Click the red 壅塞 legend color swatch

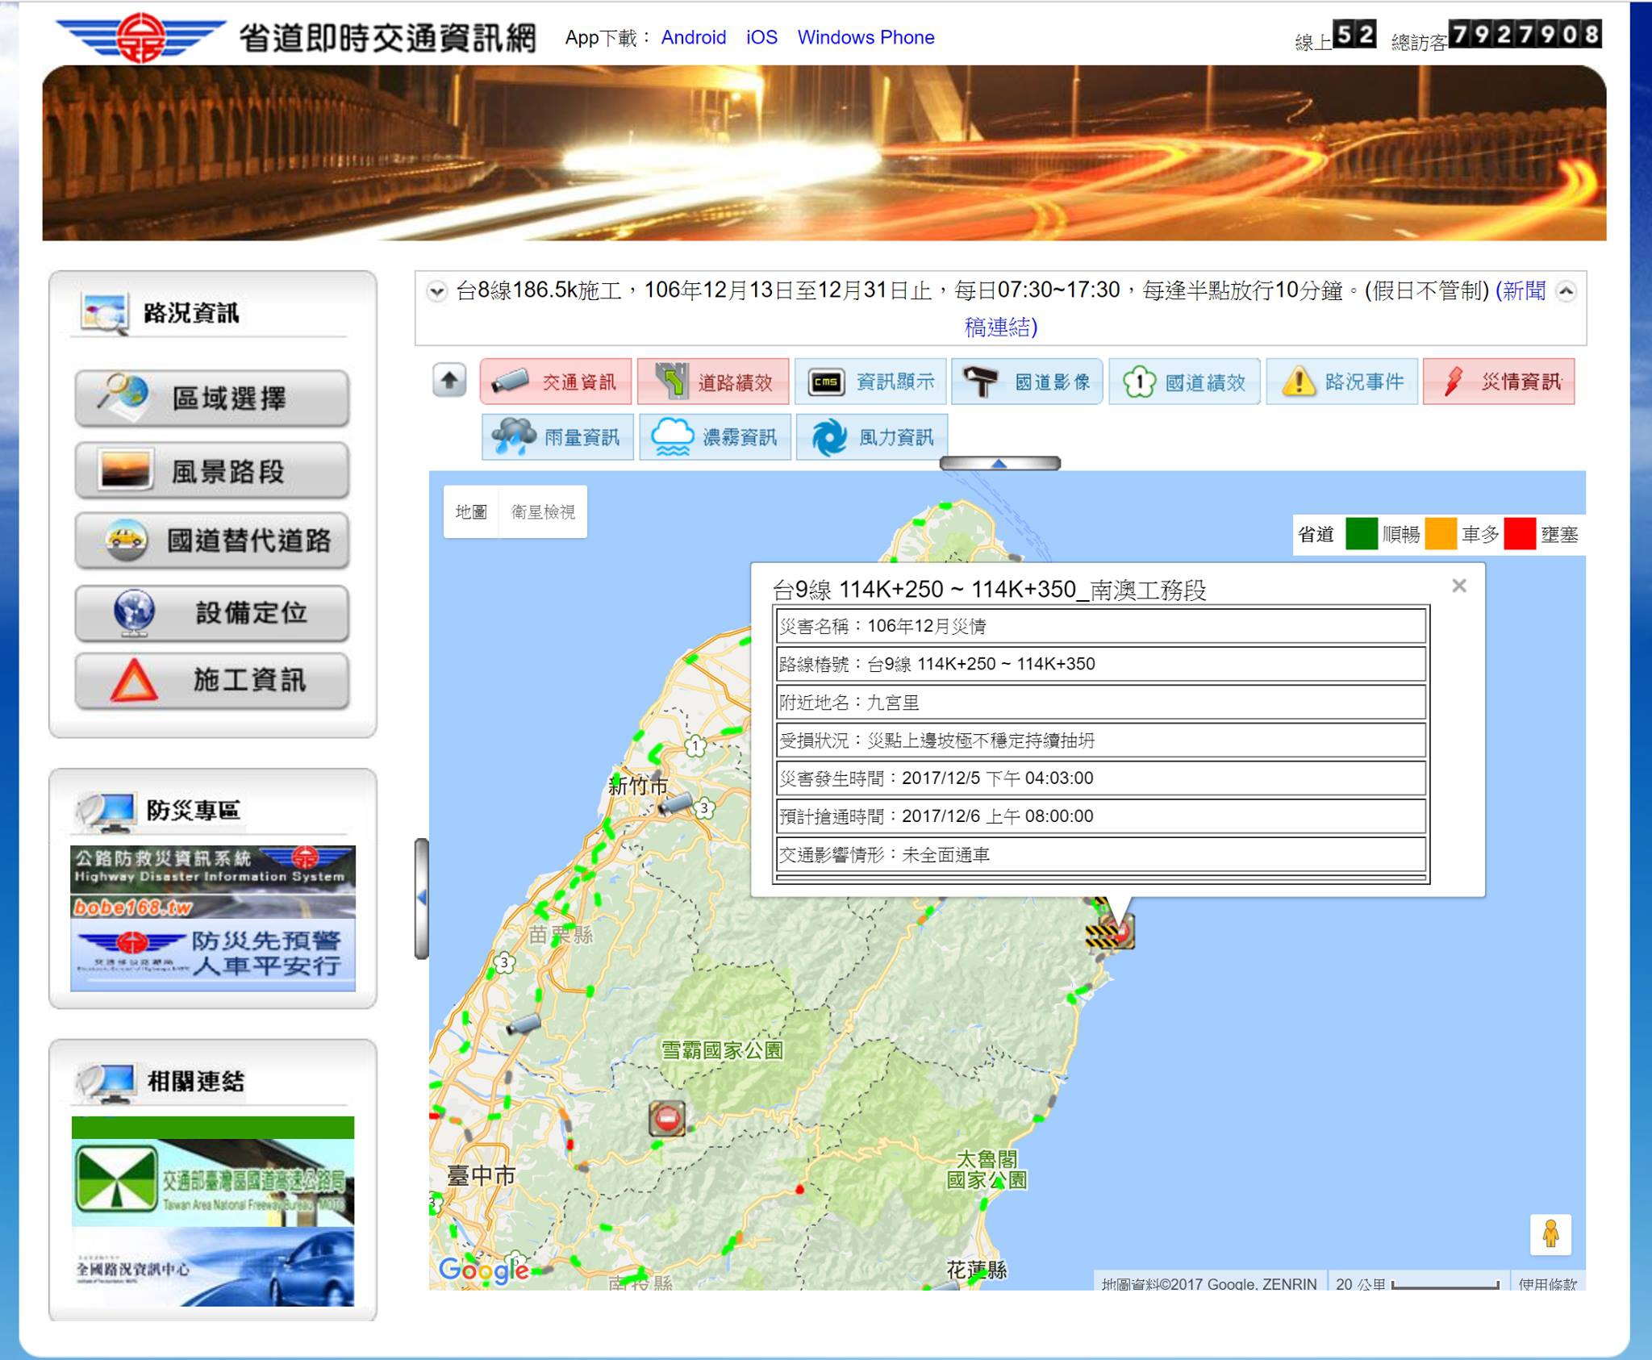click(x=1520, y=534)
